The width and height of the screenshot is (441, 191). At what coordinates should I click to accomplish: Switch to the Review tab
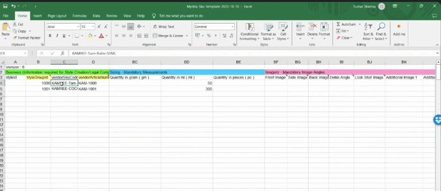111,16
